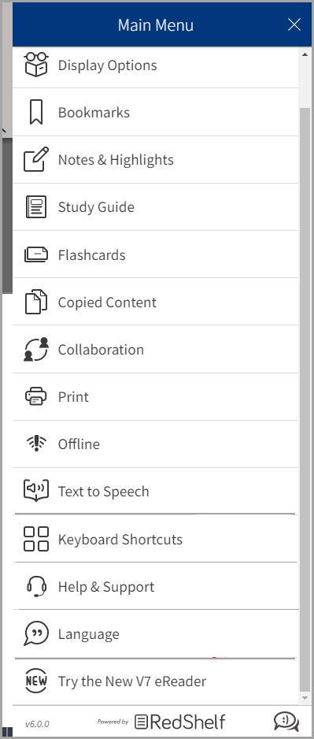Click the Copied Content pages icon
This screenshot has width=314, height=739.
pyautogui.click(x=36, y=302)
